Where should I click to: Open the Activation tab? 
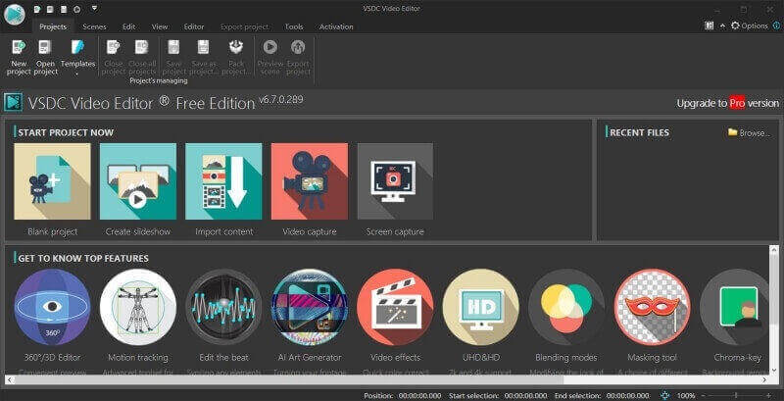[x=336, y=27]
